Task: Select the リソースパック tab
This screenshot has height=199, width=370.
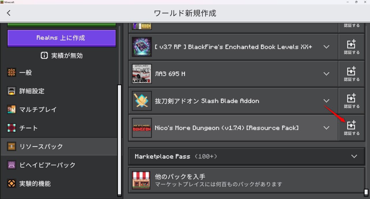Action: tap(59, 146)
